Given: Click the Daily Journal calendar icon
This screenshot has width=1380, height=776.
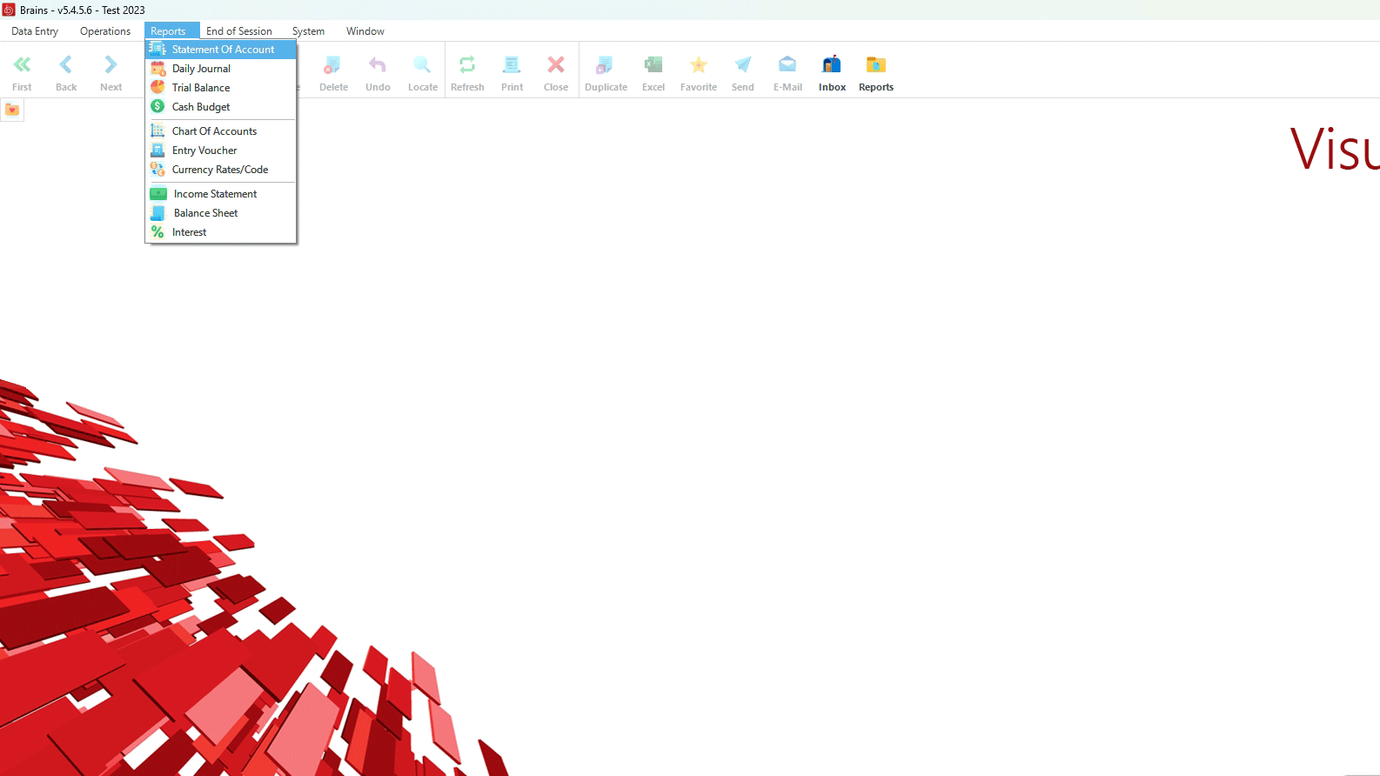Looking at the screenshot, I should click(x=157, y=69).
